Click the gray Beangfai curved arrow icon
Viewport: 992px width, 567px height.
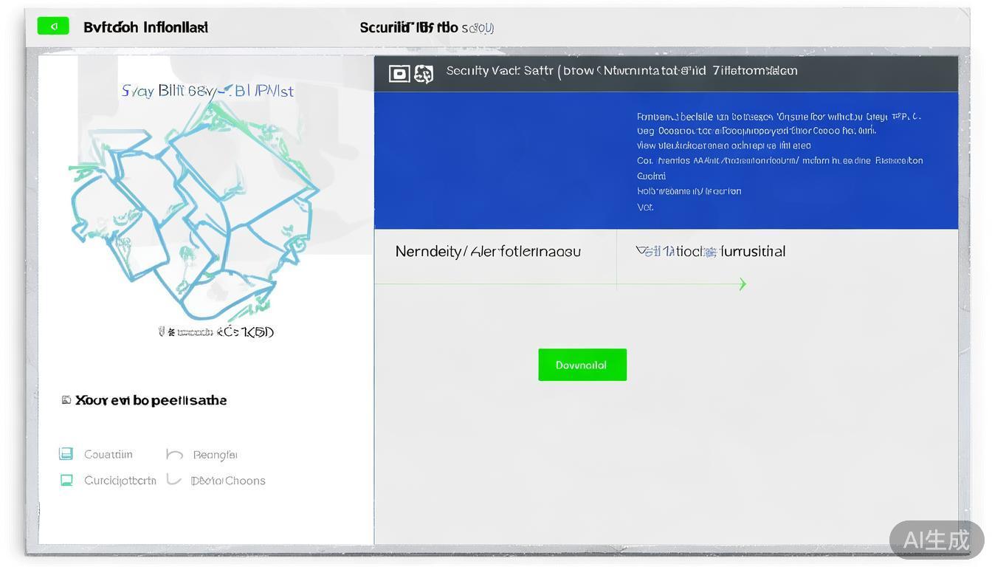[174, 454]
